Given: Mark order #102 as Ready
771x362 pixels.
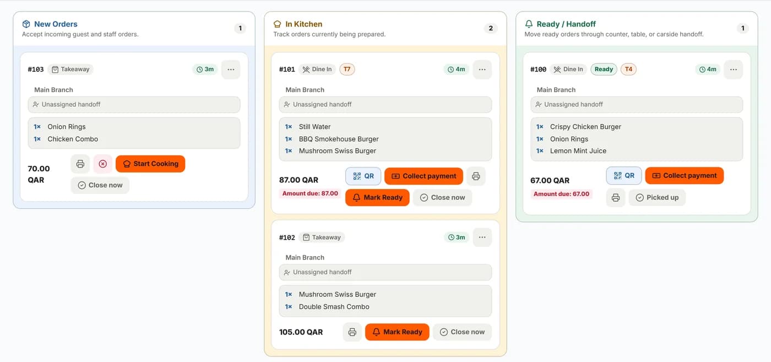Looking at the screenshot, I should click(397, 332).
